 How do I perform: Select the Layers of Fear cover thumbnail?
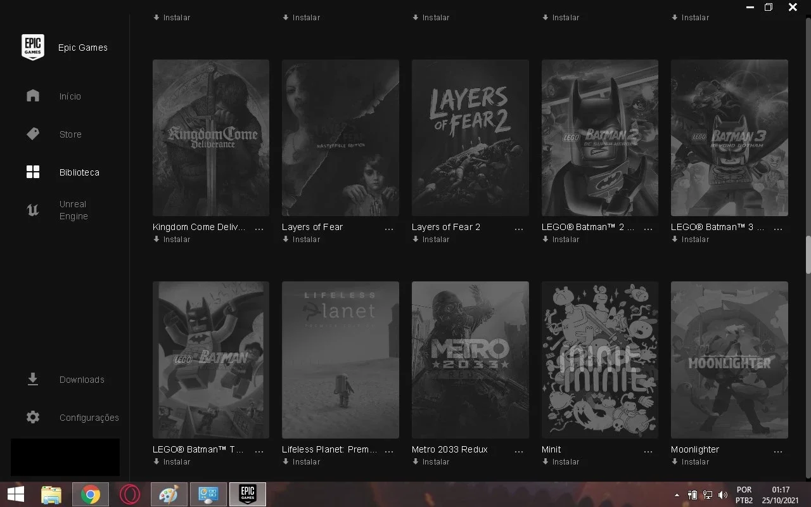(x=340, y=138)
